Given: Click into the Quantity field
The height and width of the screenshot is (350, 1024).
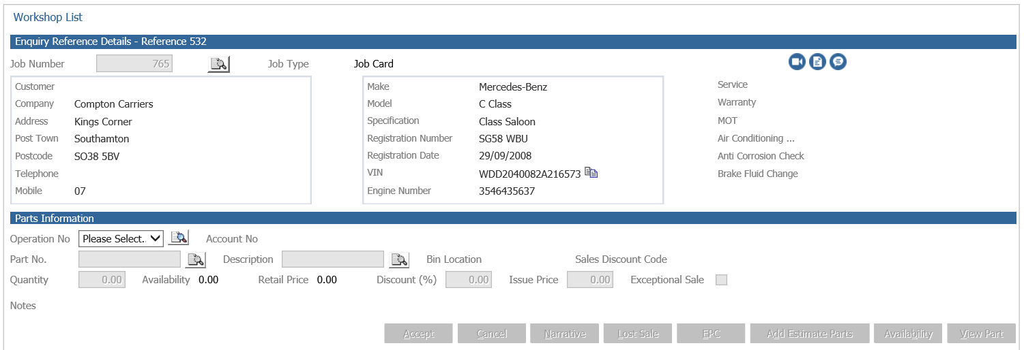Looking at the screenshot, I should 102,280.
